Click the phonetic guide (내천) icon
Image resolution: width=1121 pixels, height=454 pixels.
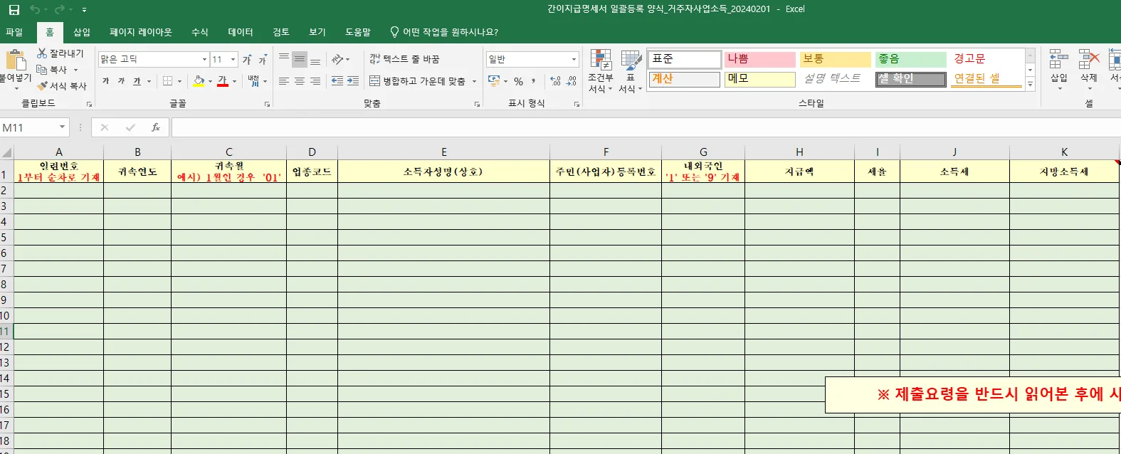[254, 81]
